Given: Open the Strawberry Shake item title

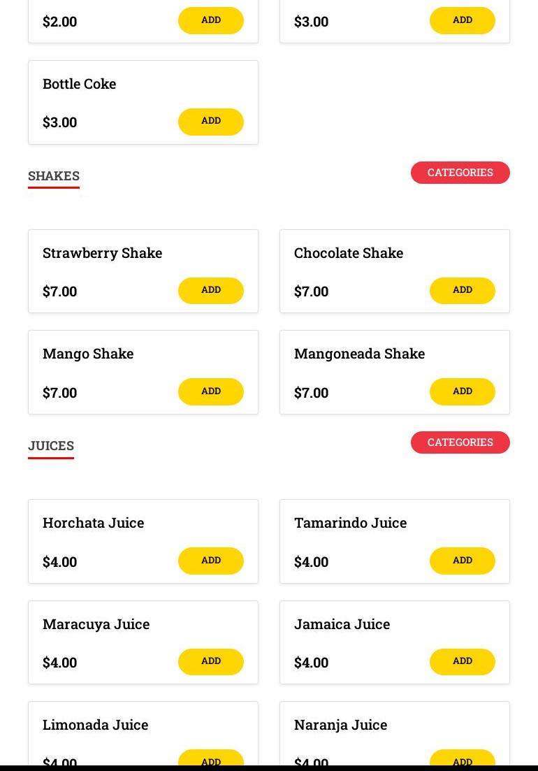Looking at the screenshot, I should tap(102, 253).
